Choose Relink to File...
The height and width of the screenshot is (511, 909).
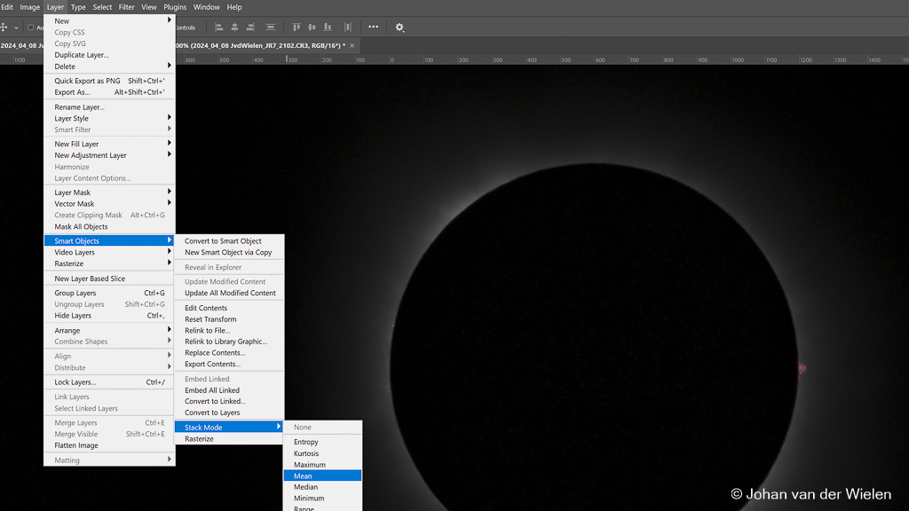click(230, 331)
